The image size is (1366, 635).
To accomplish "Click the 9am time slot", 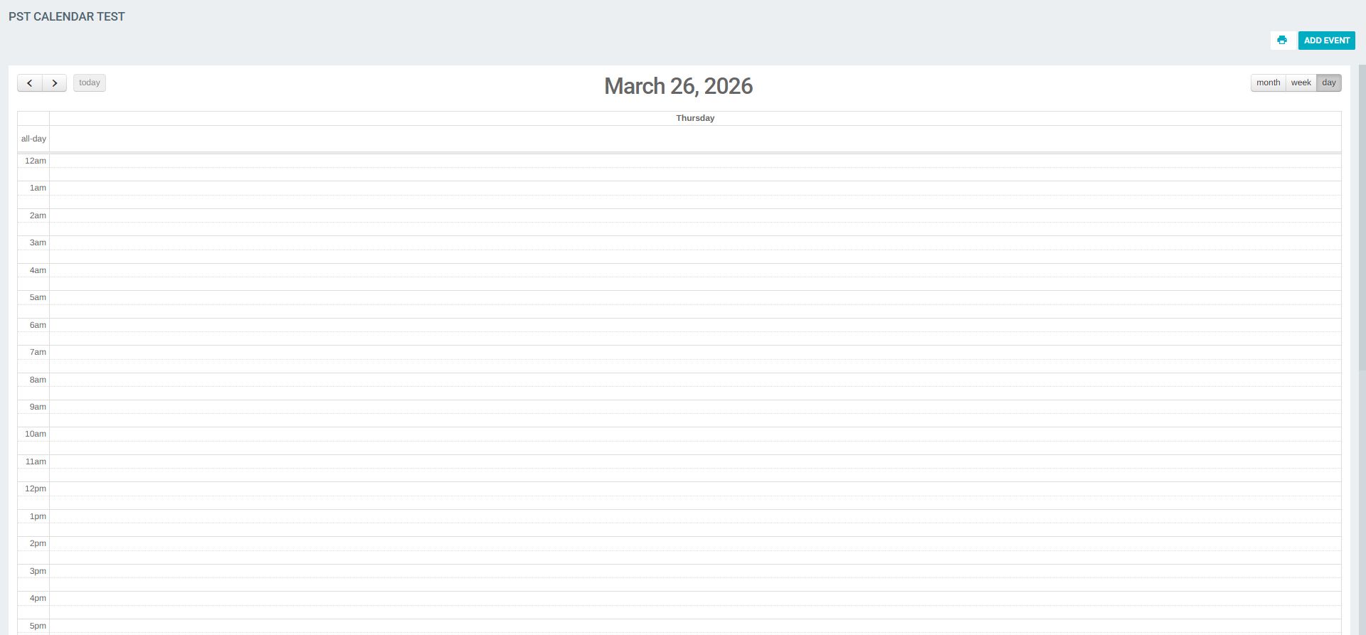I will click(x=695, y=407).
